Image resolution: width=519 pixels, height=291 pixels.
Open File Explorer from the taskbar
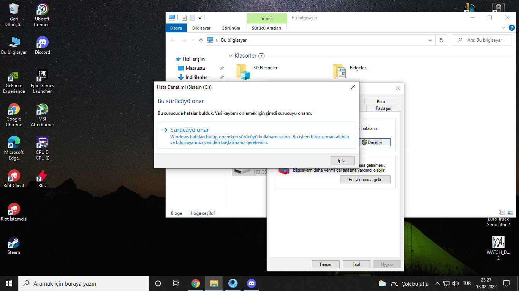pos(214,283)
